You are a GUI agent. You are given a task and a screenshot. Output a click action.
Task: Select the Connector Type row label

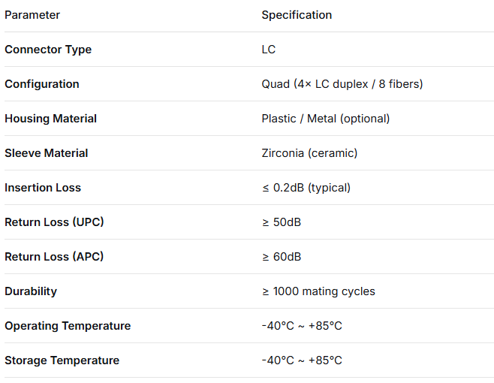click(48, 50)
